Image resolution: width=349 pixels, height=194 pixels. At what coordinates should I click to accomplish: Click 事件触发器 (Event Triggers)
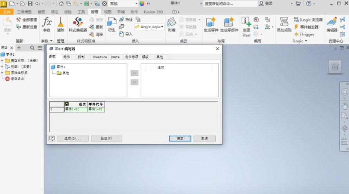[306, 27]
